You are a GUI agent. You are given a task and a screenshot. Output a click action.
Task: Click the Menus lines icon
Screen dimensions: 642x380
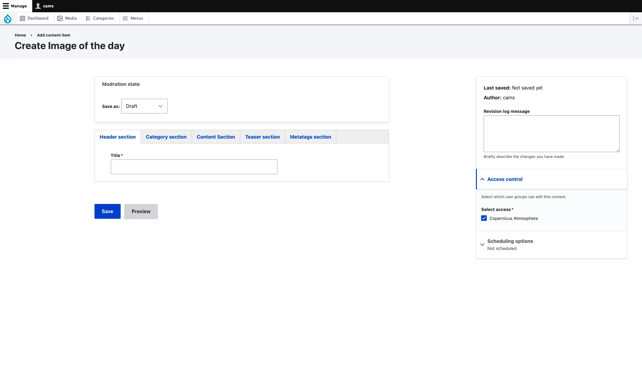tap(125, 18)
